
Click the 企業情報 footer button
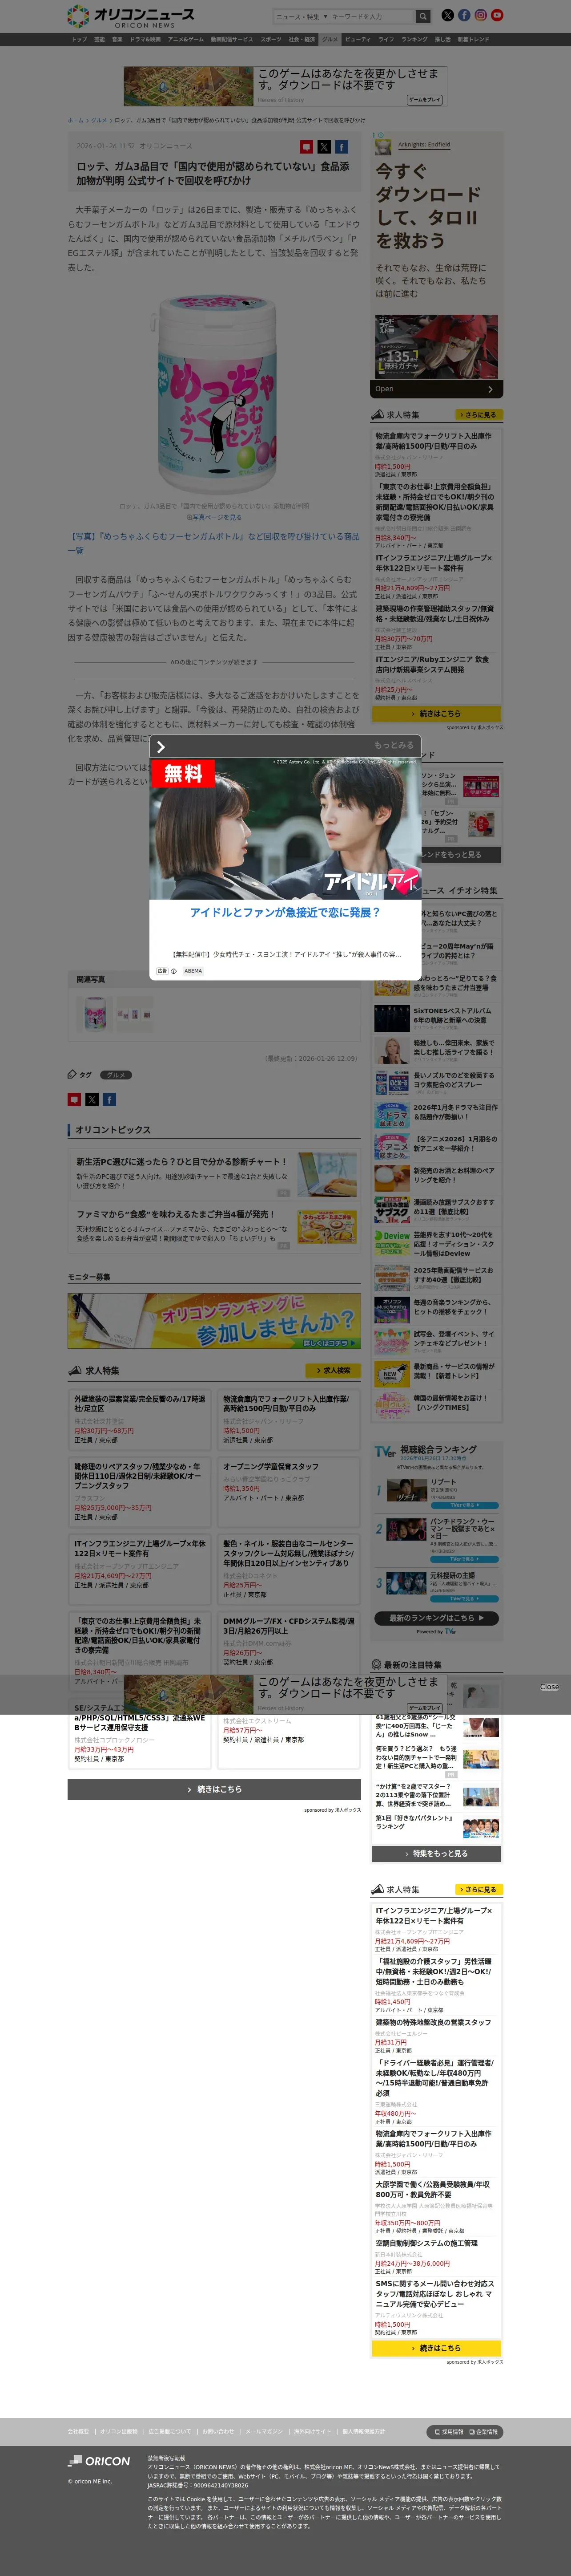(x=483, y=2432)
